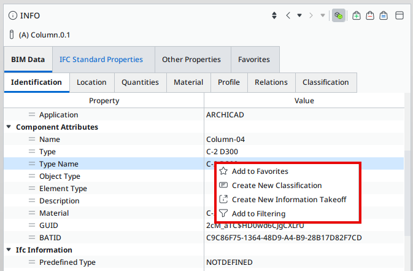Toggle the highlighted cube selection icon
Screen dimensions: 413x271
[x=339, y=15]
